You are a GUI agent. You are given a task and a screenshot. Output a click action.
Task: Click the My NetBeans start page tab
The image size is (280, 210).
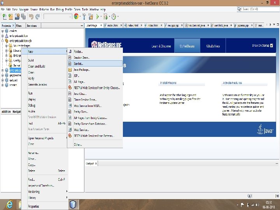coord(187,46)
